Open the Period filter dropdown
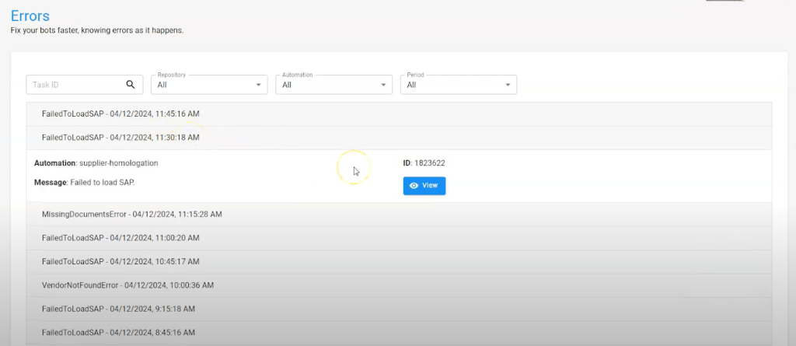Image resolution: width=796 pixels, height=346 pixels. point(458,85)
